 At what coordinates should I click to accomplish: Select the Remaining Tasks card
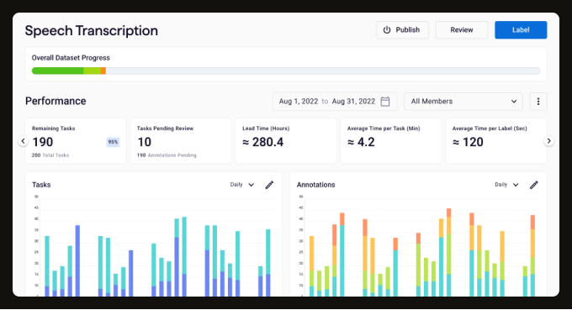pyautogui.click(x=76, y=140)
